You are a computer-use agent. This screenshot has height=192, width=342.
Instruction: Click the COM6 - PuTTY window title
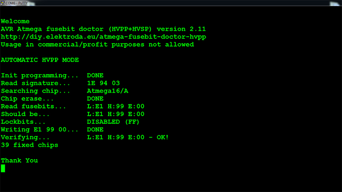[17, 3]
